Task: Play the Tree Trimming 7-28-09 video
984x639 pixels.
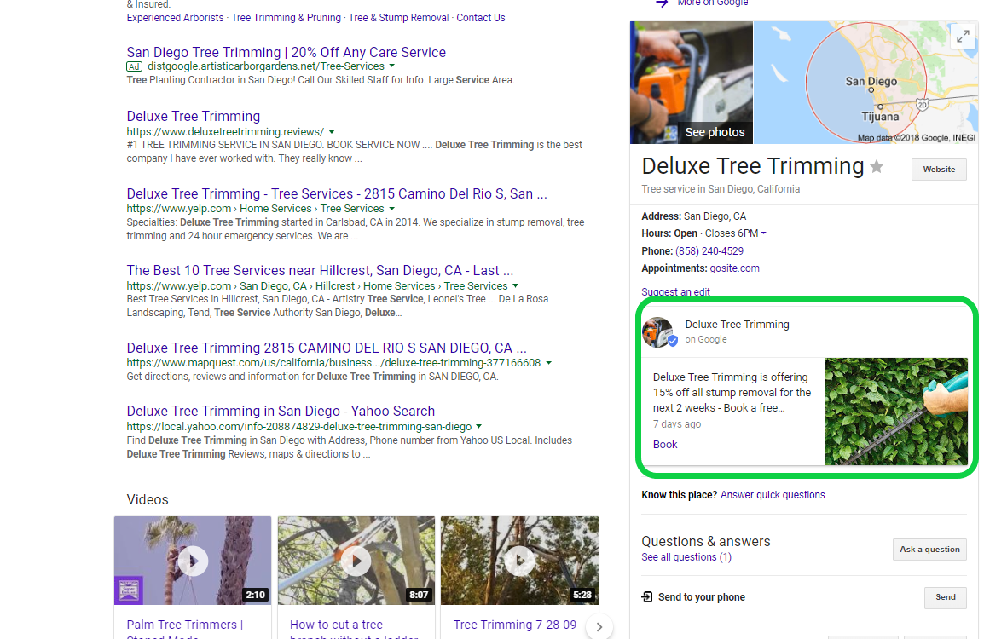Action: point(519,561)
